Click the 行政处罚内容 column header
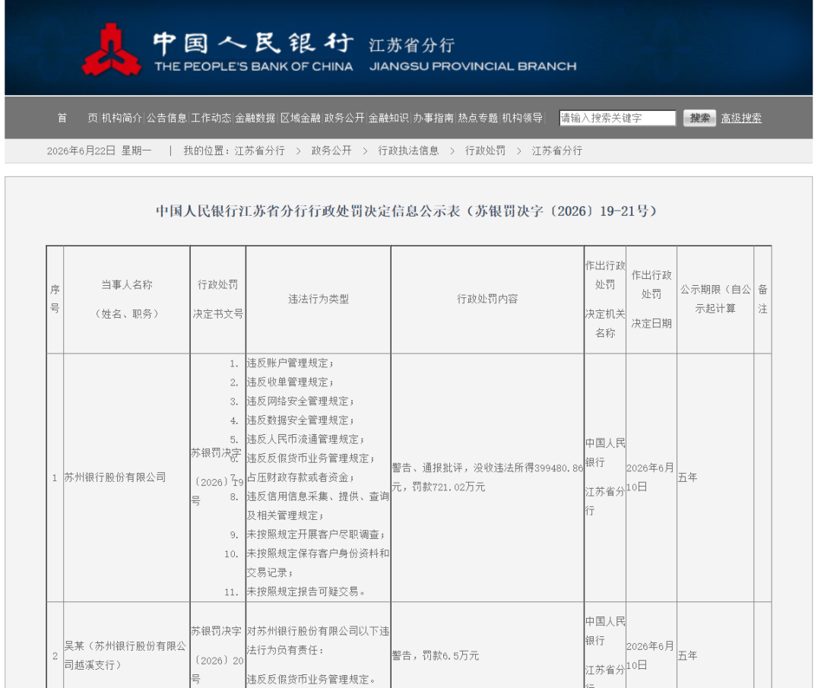The height and width of the screenshot is (688, 821). point(487,299)
